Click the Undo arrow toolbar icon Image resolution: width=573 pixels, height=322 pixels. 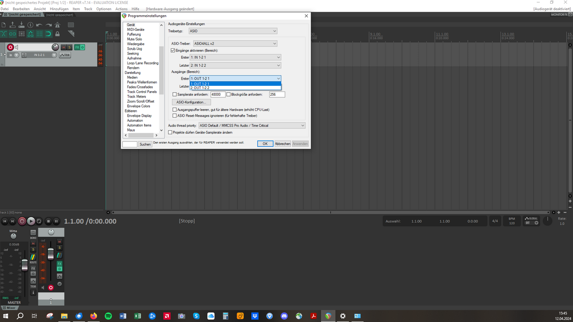click(39, 25)
